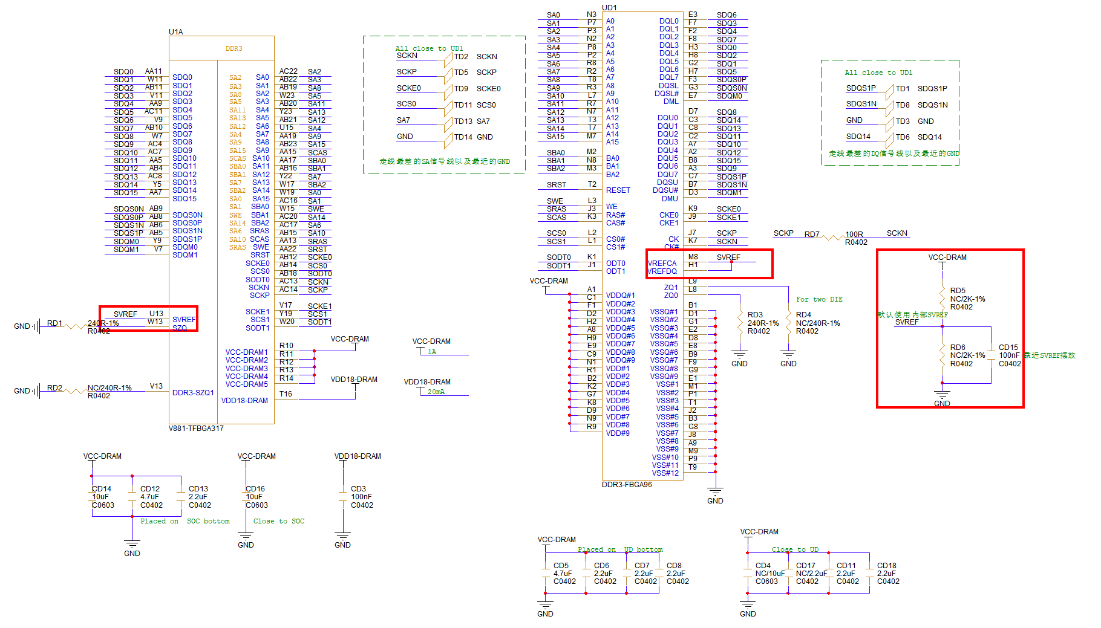Click the CD3 100nF capacitor symbol
Screen dimensions: 1101x628
[x=342, y=497]
